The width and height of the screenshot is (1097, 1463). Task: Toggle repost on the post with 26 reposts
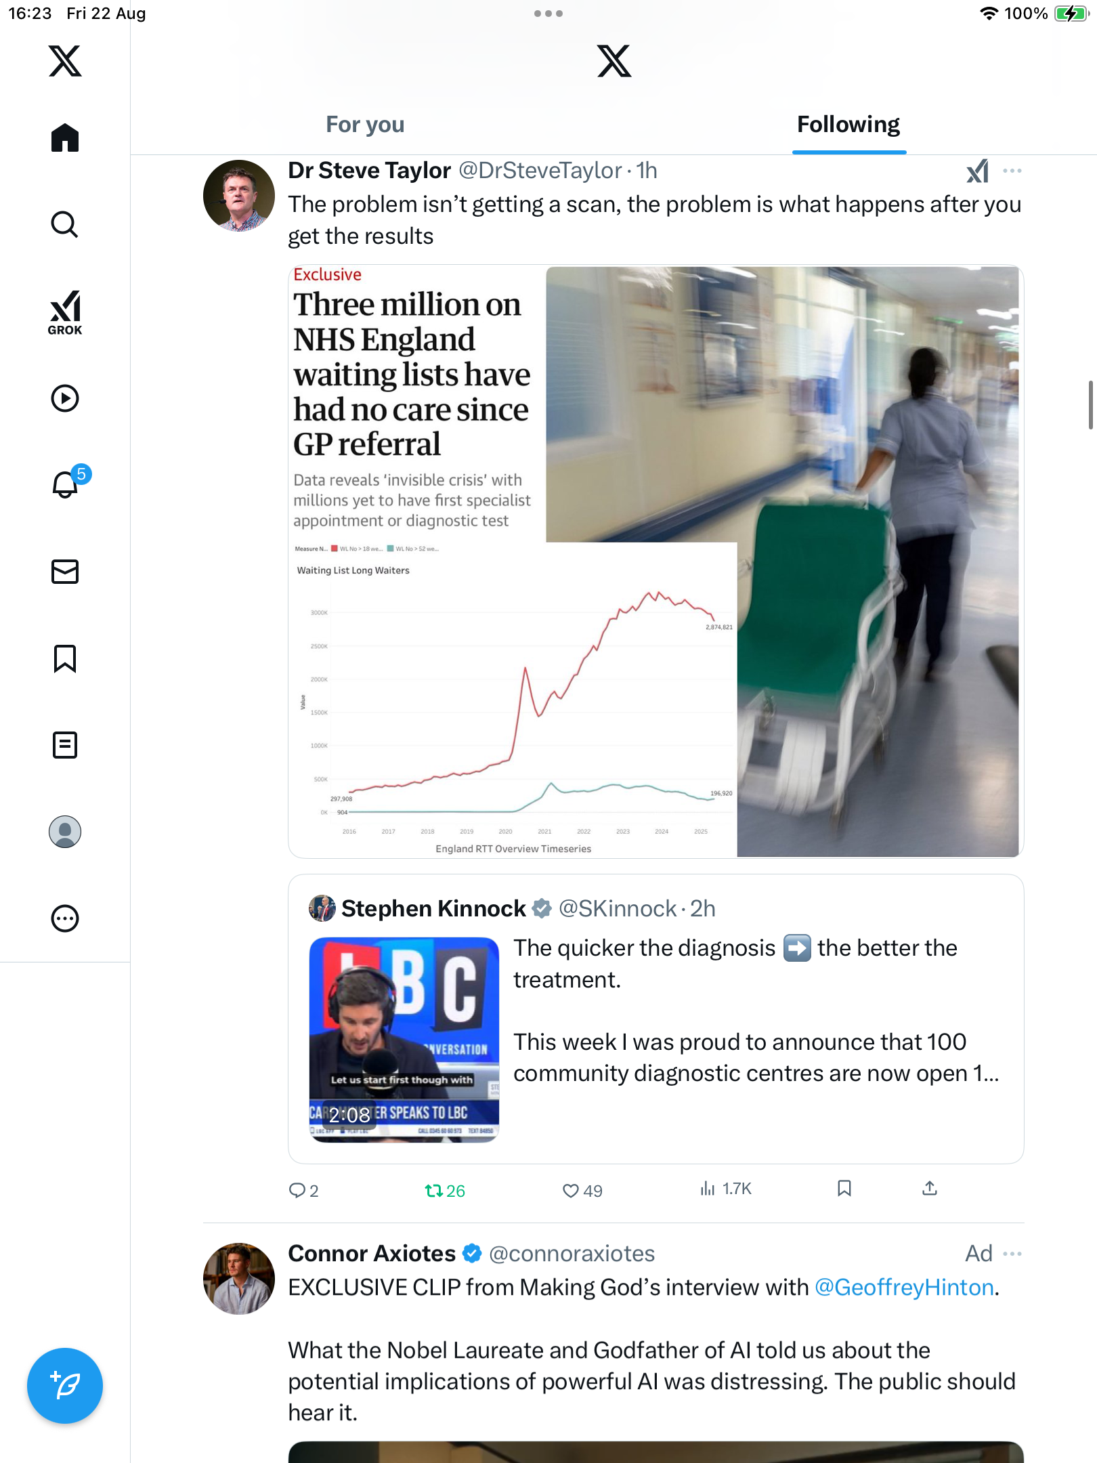434,1190
